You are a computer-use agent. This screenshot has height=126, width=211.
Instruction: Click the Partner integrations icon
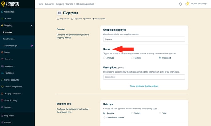(x=2, y=87)
